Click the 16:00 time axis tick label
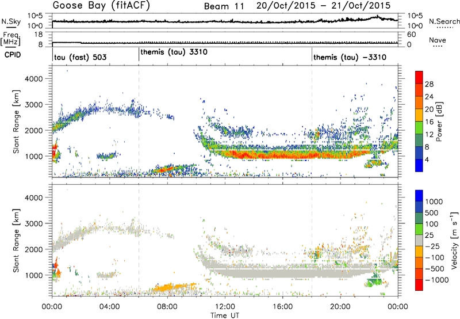The height and width of the screenshot is (319, 460). (x=282, y=307)
